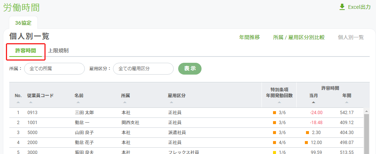
Task: Click employee code 0913
Action: [32, 113]
